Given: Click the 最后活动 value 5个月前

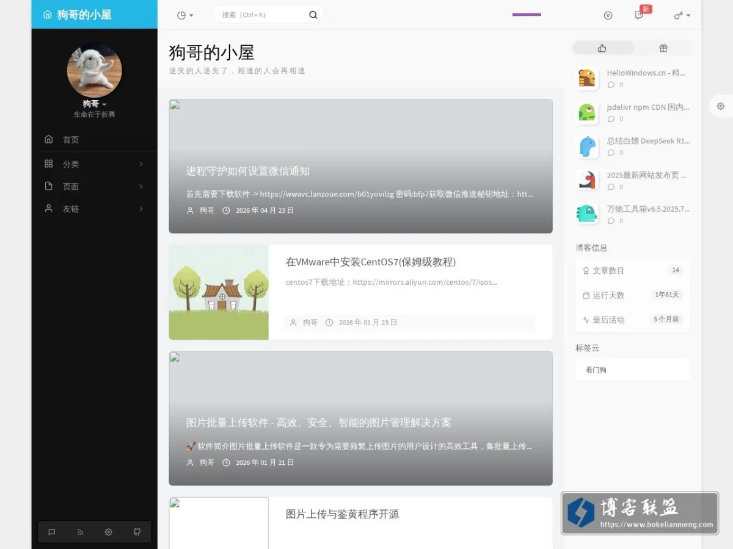Looking at the screenshot, I should (666, 319).
